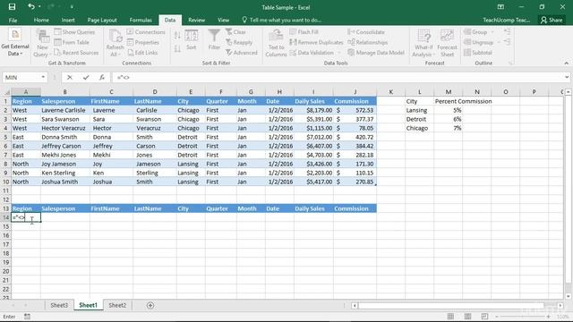Open Data Validation

312,53
